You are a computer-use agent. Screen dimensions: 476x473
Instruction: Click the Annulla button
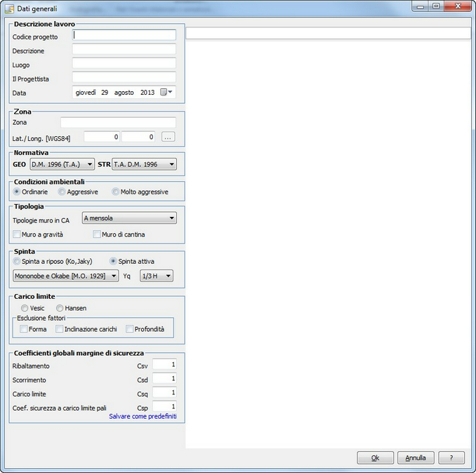point(416,458)
